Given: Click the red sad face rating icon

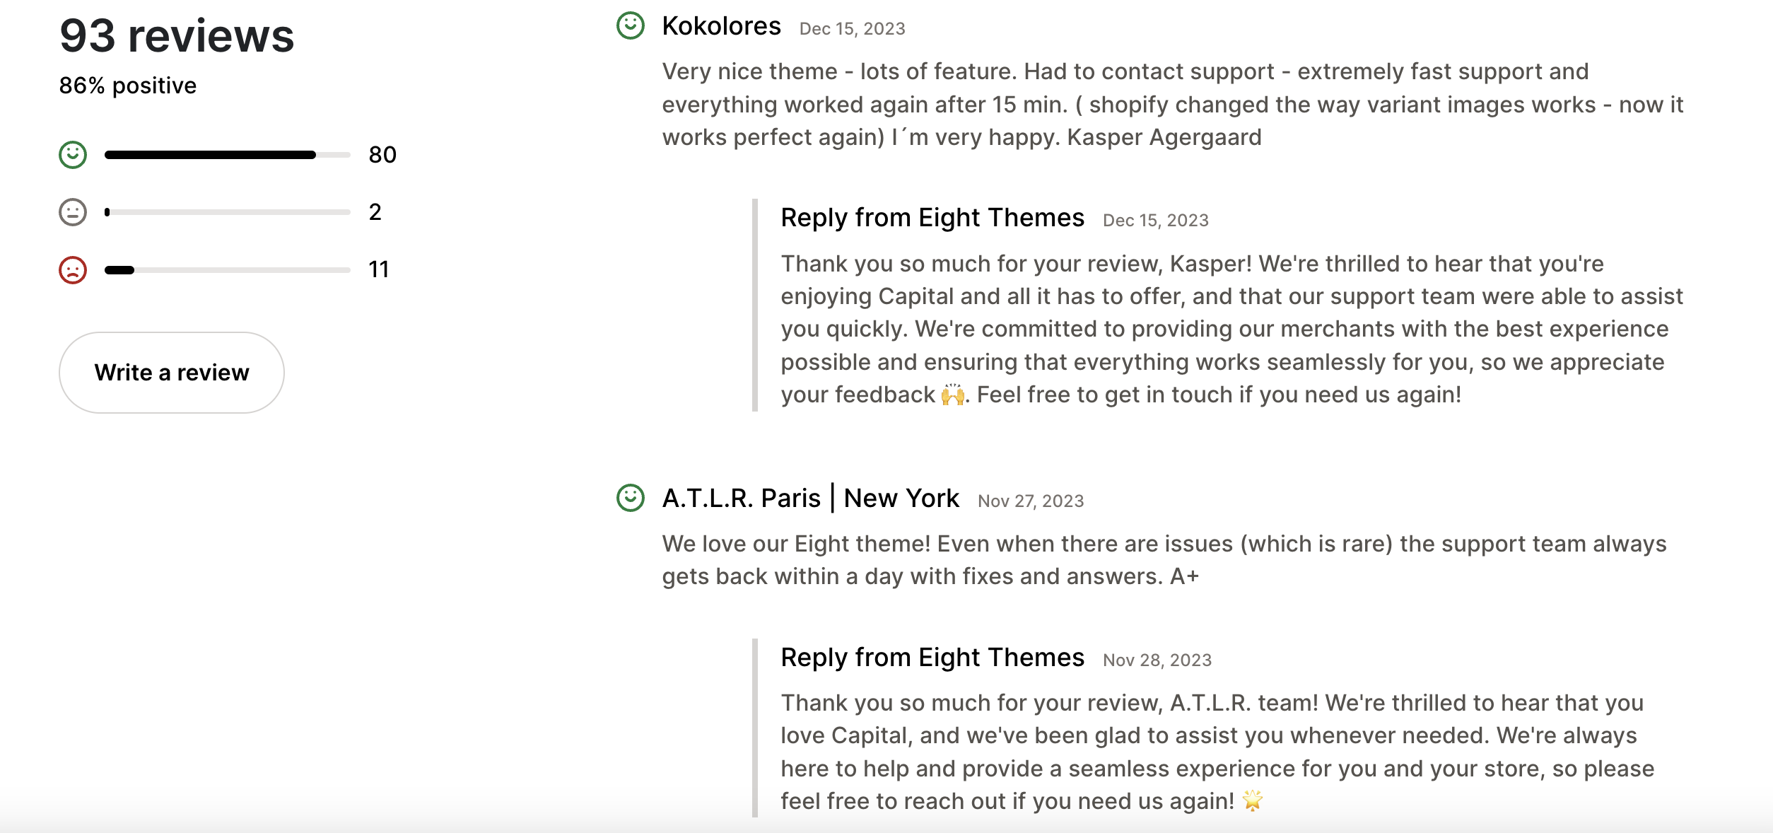Looking at the screenshot, I should (x=73, y=269).
